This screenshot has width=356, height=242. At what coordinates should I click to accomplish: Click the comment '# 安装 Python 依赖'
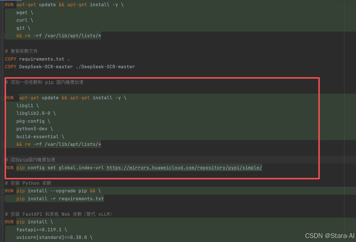click(28, 183)
